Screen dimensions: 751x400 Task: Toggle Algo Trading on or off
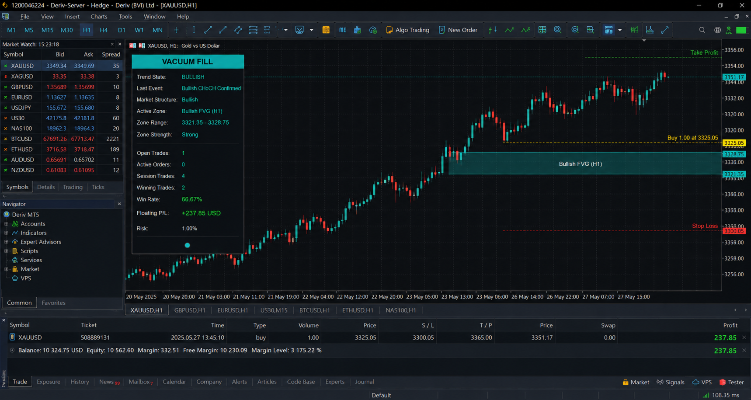pyautogui.click(x=407, y=30)
